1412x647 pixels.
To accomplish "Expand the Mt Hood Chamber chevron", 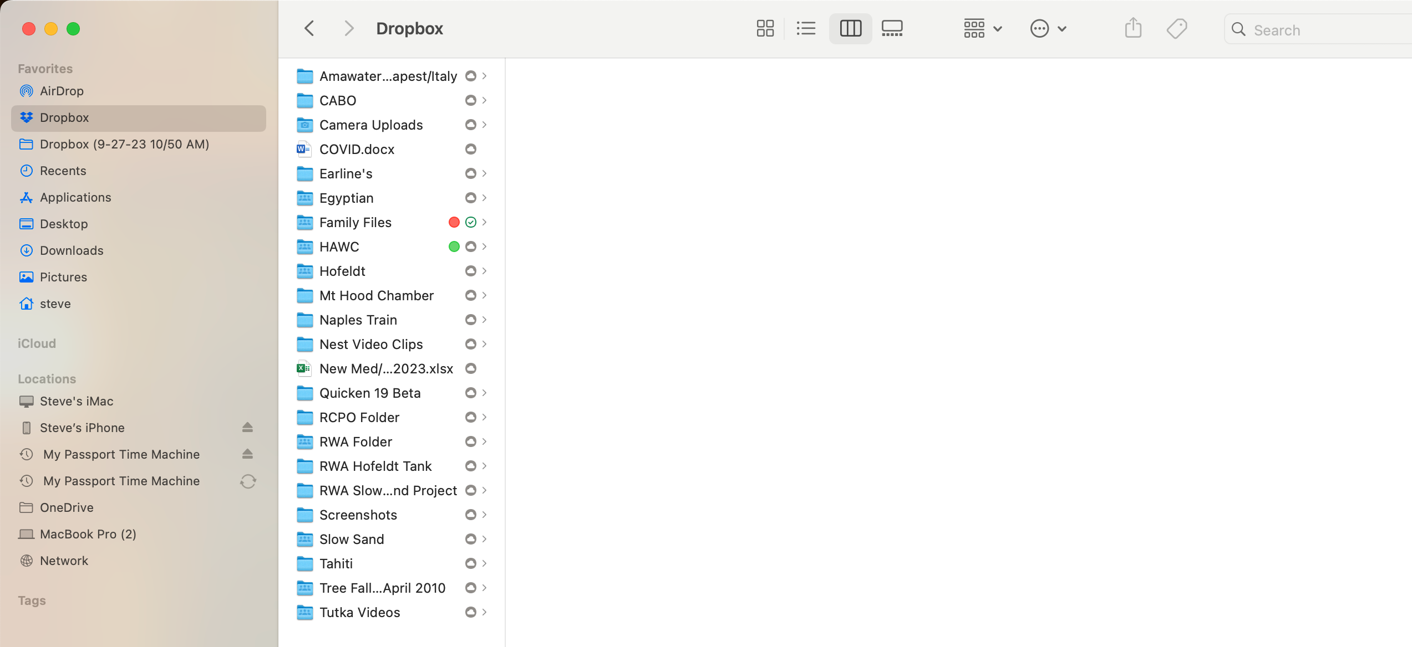I will (x=485, y=295).
